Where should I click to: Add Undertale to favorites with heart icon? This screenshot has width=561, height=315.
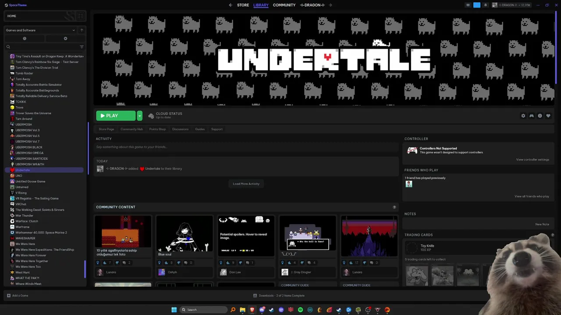click(x=548, y=116)
